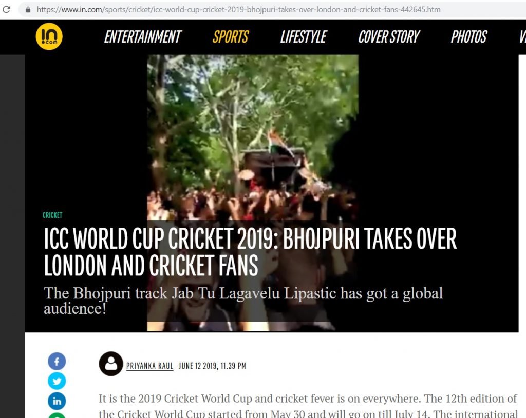Share article via Twitter icon
The width and height of the screenshot is (526, 418).
click(57, 381)
